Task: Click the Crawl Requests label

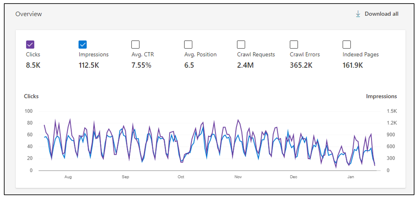Action: pyautogui.click(x=256, y=54)
